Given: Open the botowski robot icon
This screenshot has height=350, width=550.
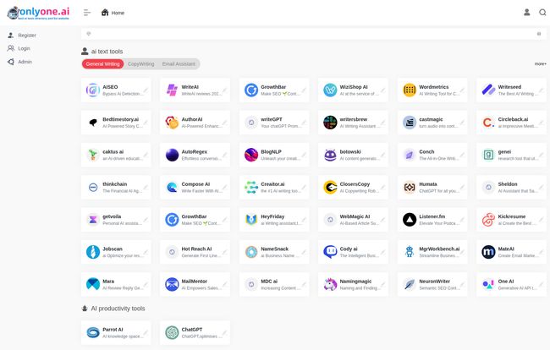Looking at the screenshot, I should (330, 155).
